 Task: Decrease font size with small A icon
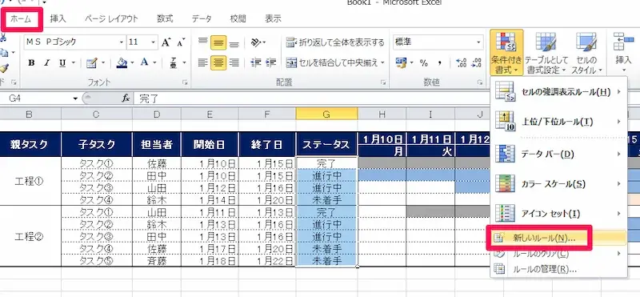coord(180,42)
